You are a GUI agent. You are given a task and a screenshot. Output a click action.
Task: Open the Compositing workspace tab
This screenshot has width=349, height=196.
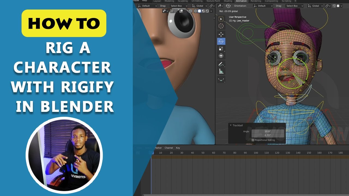(272, 1)
